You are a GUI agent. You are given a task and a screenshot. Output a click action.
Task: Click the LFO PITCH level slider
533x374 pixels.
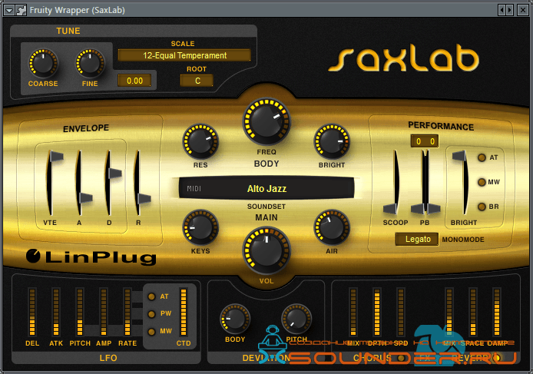pyautogui.click(x=80, y=312)
